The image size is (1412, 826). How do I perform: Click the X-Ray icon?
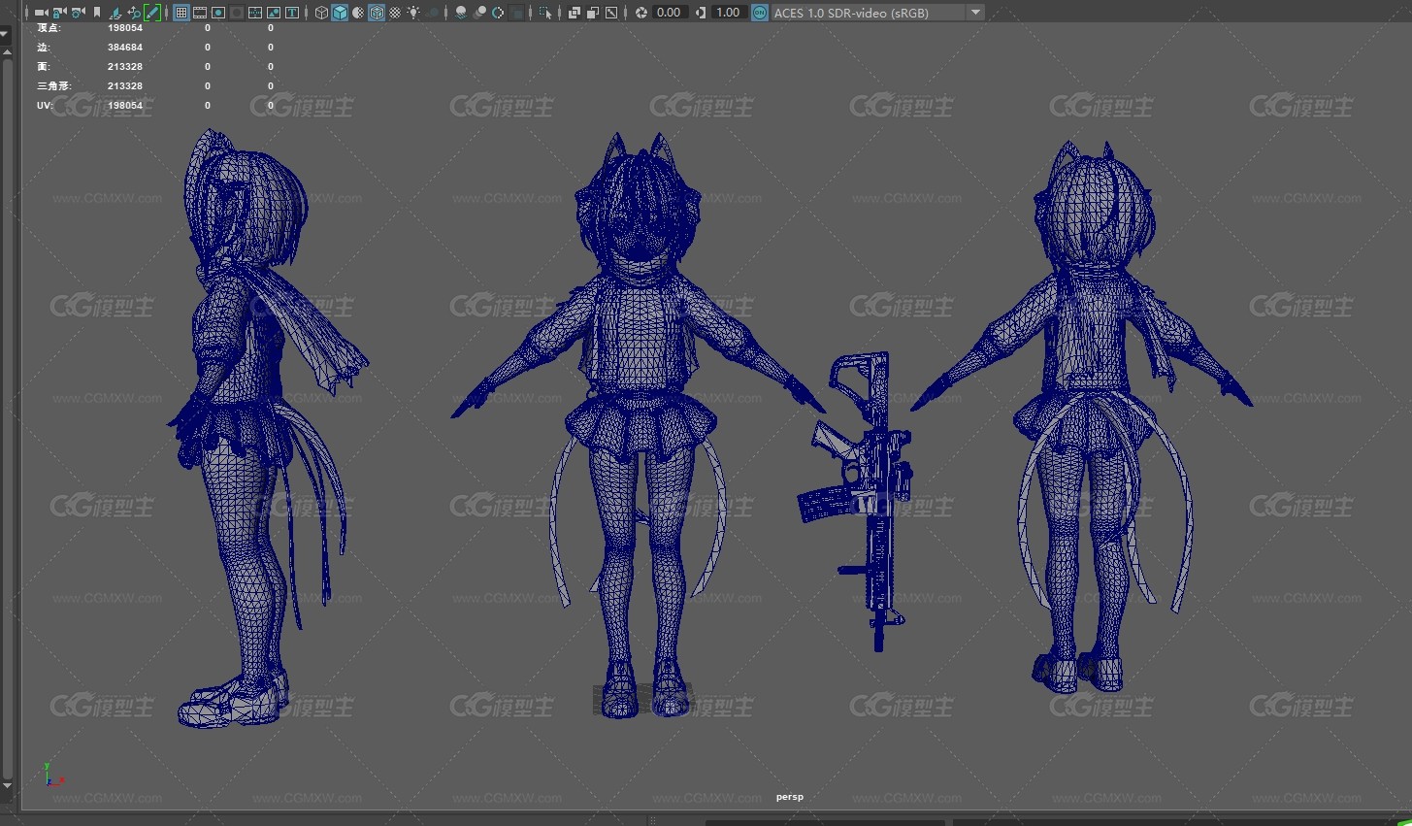coord(574,13)
